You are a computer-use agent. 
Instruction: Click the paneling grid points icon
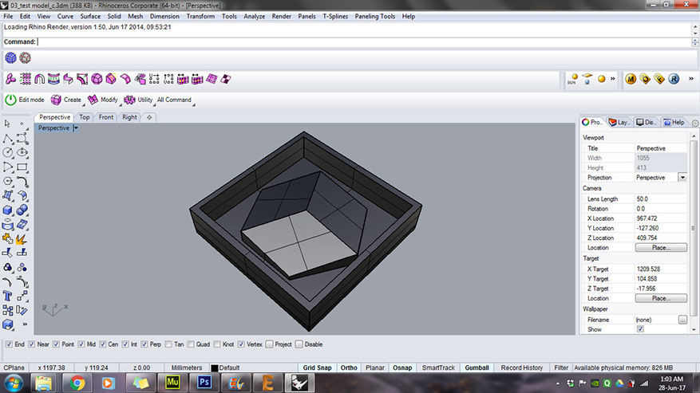[x=26, y=80]
